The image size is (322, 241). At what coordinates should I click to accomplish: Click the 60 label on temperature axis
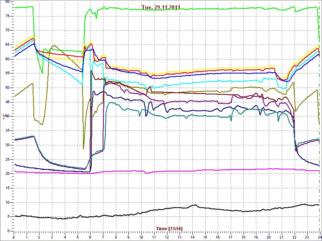(x=7, y=59)
